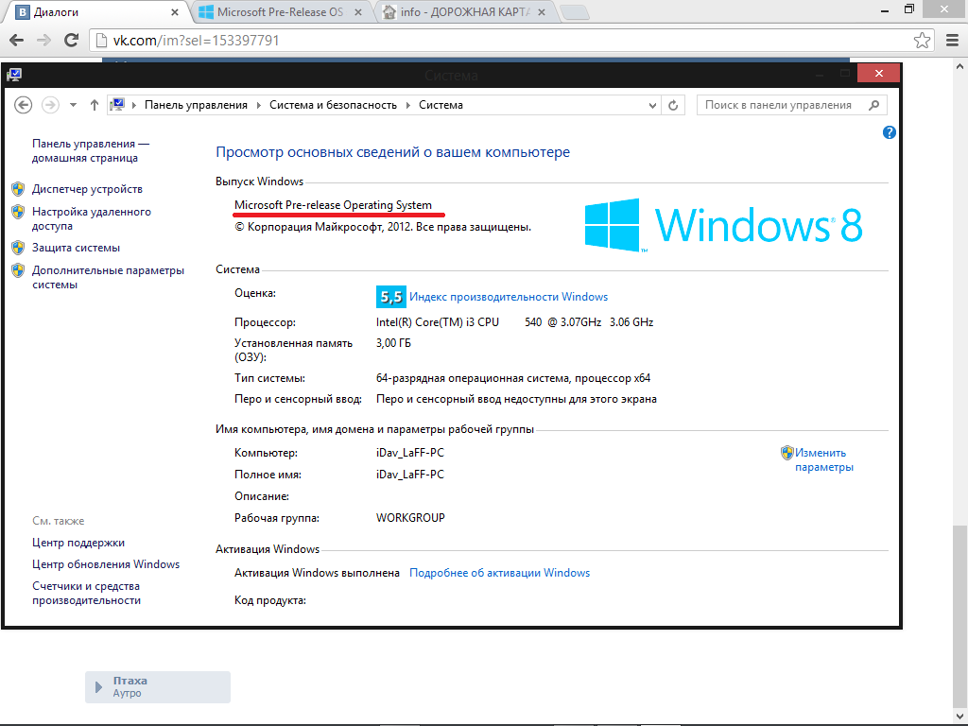The image size is (968, 726).
Task: Open Подробнее об активации Windows
Action: pyautogui.click(x=500, y=572)
